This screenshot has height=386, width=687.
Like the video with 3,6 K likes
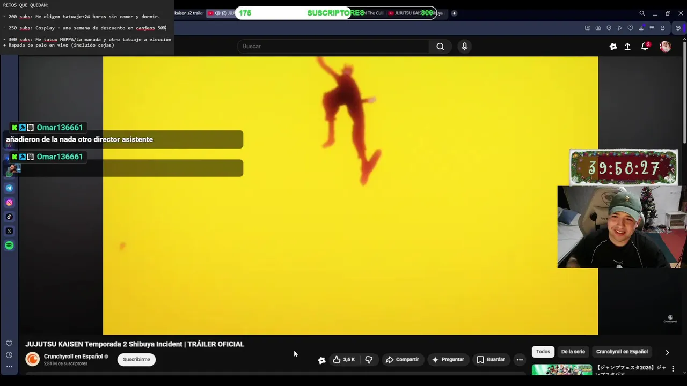coord(344,360)
